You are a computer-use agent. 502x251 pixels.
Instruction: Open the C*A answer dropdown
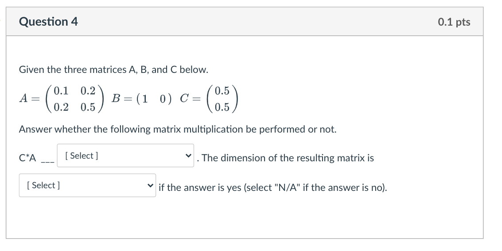pyautogui.click(x=125, y=156)
